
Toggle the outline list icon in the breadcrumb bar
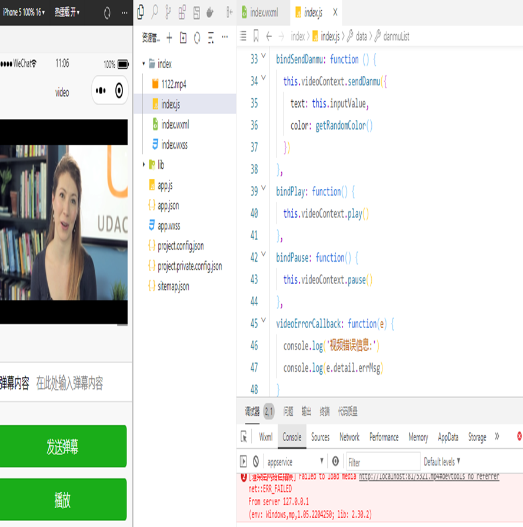(x=243, y=36)
